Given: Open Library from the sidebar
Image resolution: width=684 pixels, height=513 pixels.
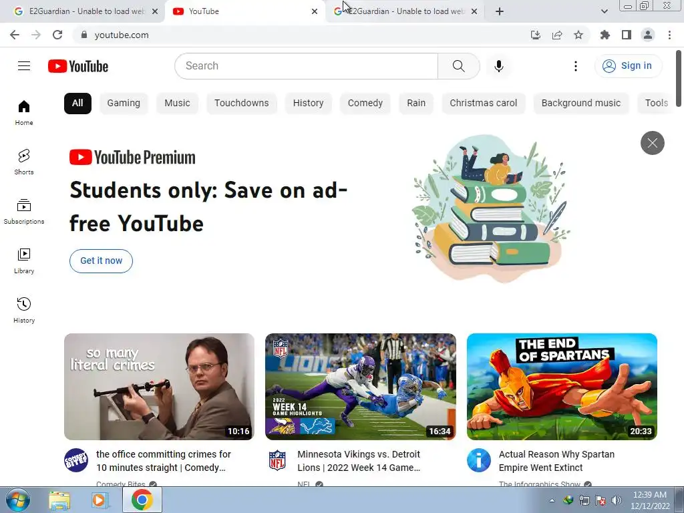Looking at the screenshot, I should coord(24,261).
